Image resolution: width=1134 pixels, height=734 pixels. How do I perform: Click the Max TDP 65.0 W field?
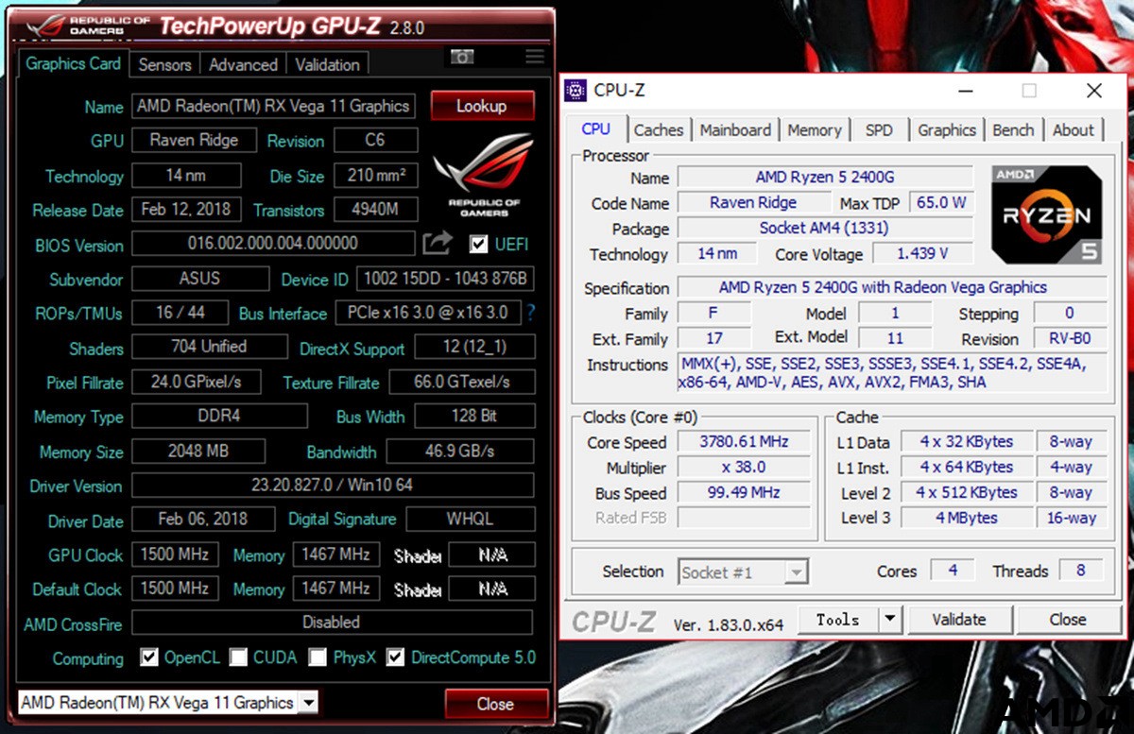940,203
